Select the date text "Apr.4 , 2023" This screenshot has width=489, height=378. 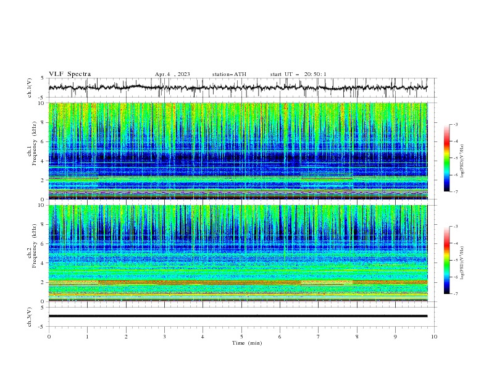pyautogui.click(x=172, y=74)
